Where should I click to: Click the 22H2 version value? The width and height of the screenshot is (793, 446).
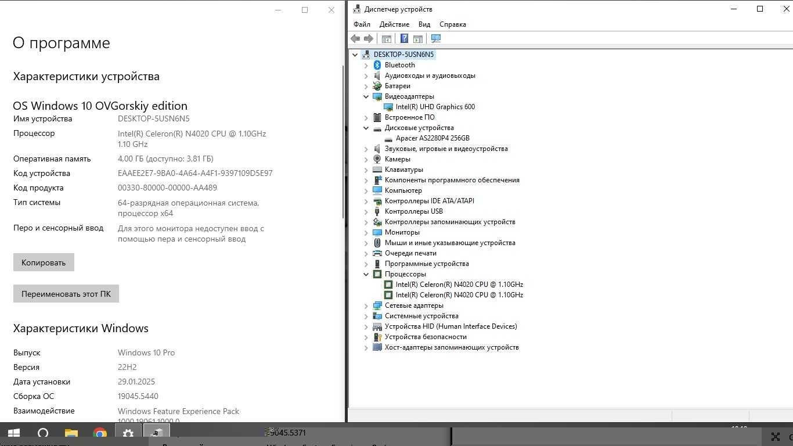127,367
